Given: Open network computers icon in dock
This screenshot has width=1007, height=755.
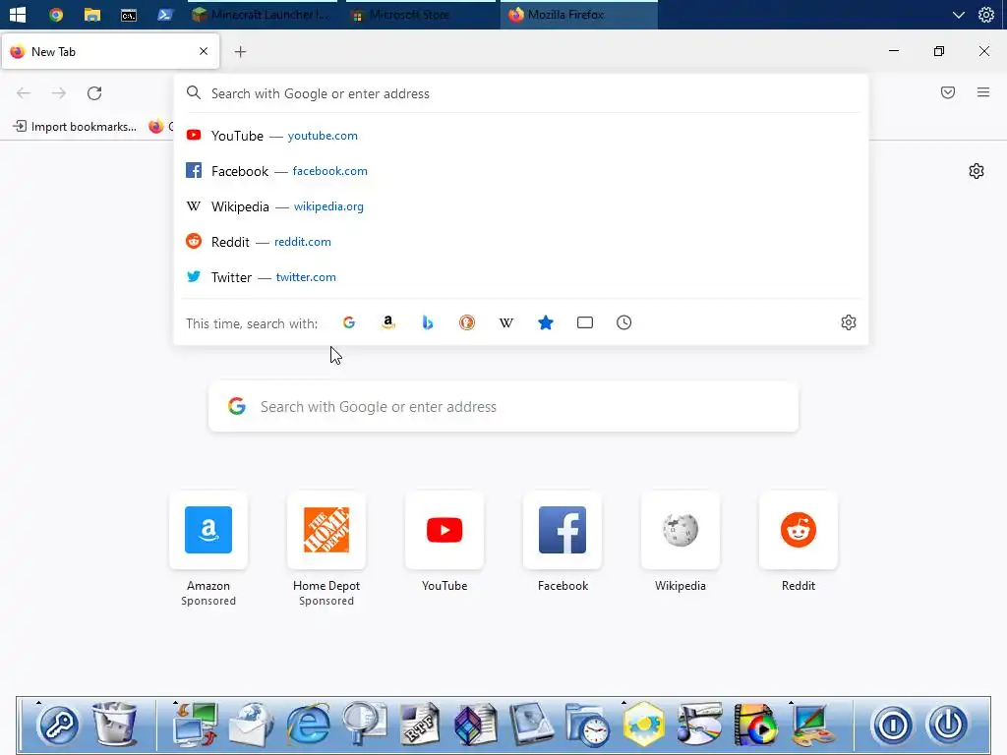Looking at the screenshot, I should (196, 725).
